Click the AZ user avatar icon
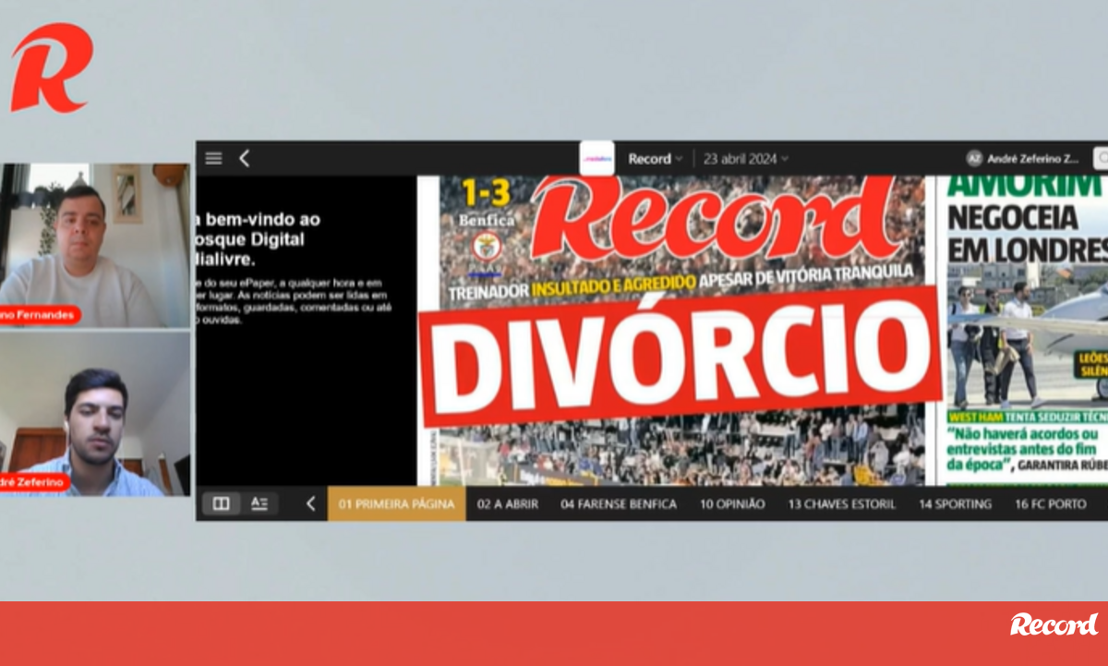 pos(973,158)
